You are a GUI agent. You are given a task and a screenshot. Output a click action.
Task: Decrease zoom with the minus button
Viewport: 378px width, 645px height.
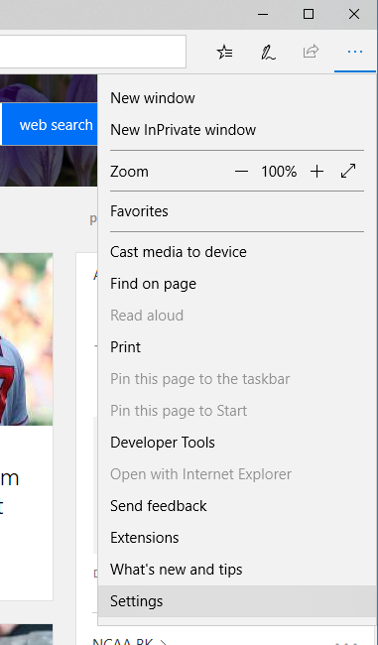pos(241,172)
